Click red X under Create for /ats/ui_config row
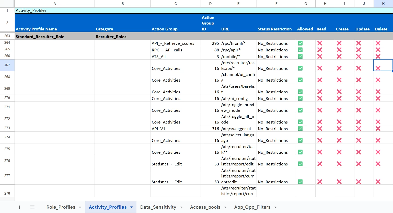This screenshot has height=213, width=393. 339,98
